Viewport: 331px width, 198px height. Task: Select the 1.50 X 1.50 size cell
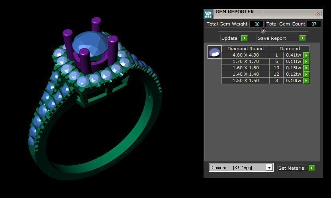[245, 80]
